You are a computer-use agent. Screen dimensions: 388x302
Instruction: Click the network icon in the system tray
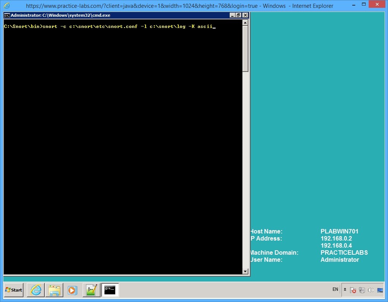point(362,290)
